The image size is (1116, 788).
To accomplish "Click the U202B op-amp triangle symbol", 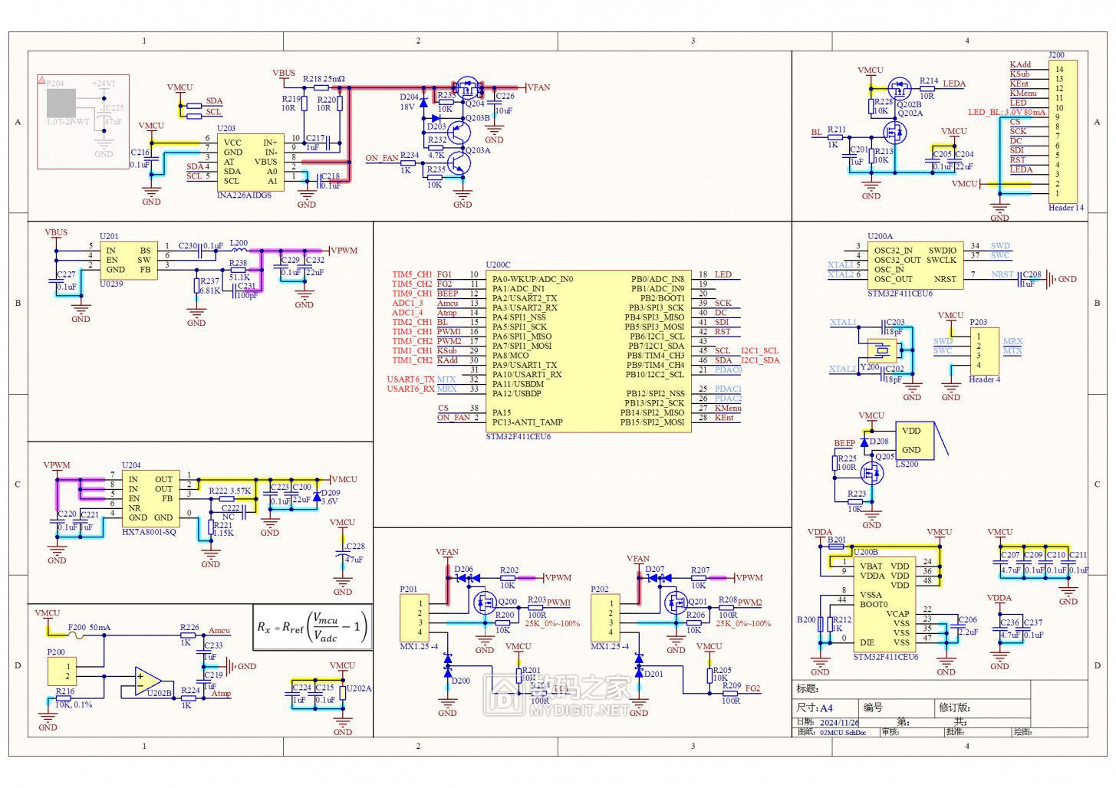I will (148, 680).
